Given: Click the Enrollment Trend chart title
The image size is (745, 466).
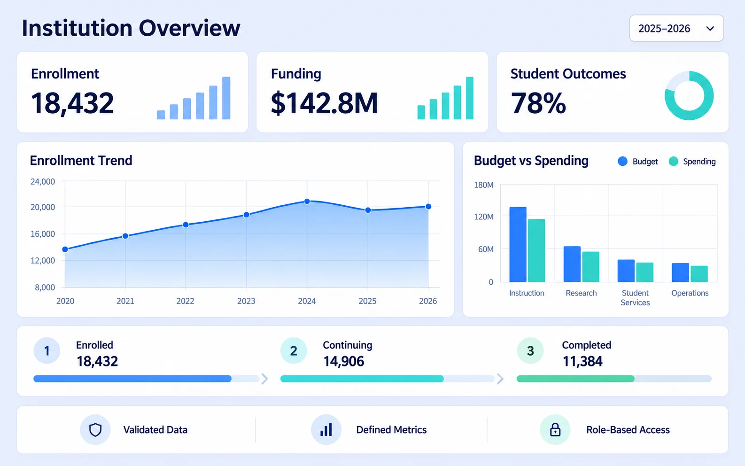Looking at the screenshot, I should [81, 161].
